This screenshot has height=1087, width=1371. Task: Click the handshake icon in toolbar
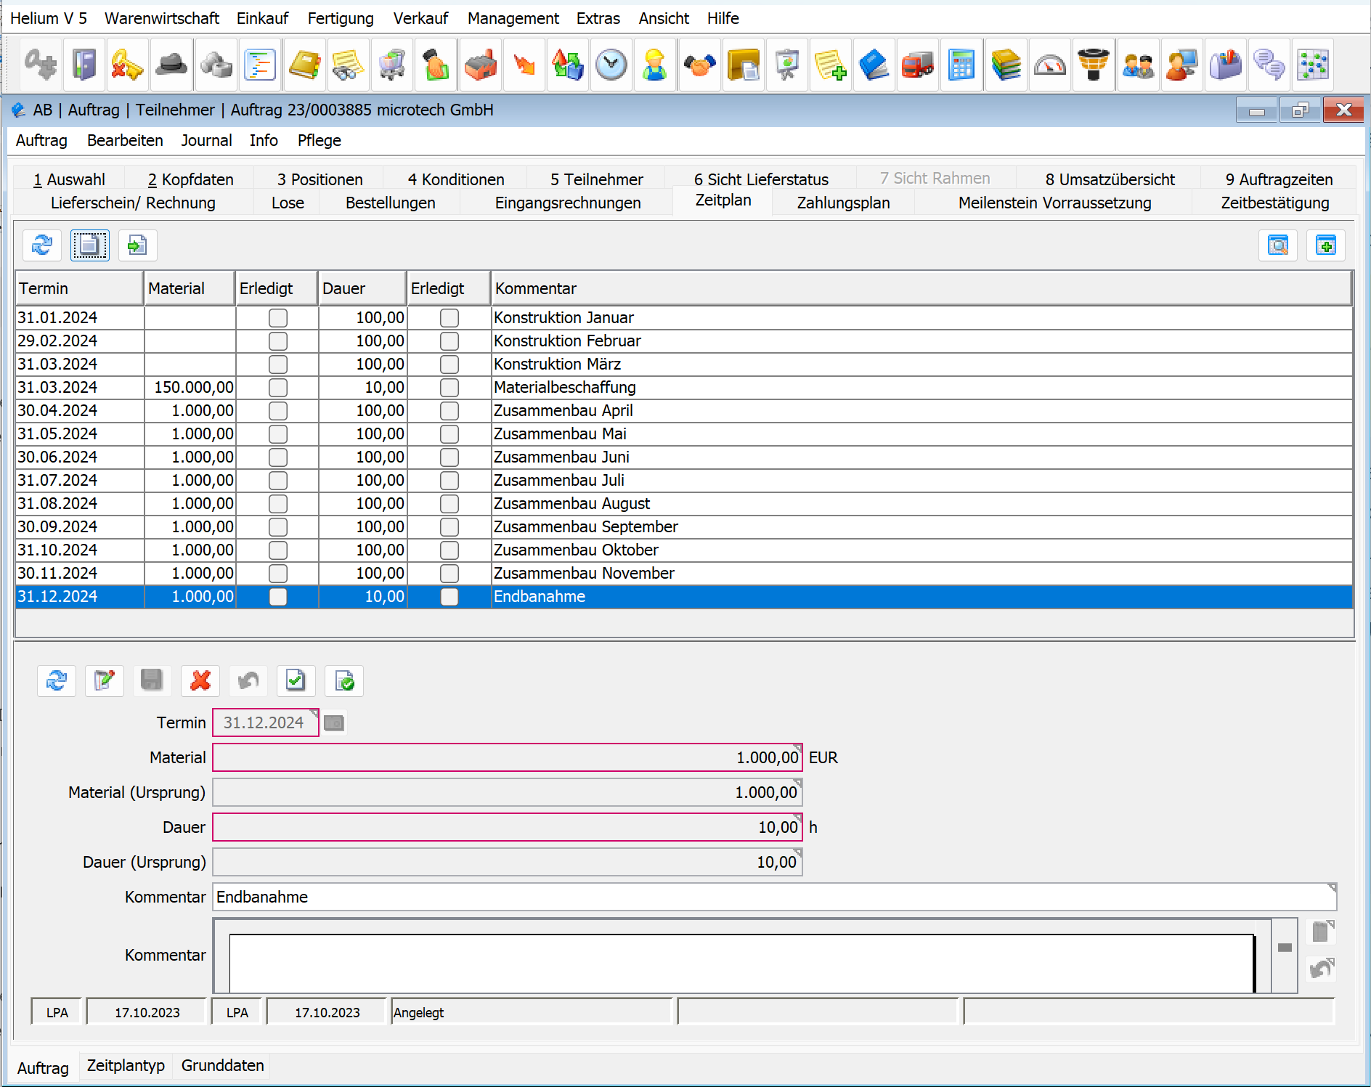point(699,65)
